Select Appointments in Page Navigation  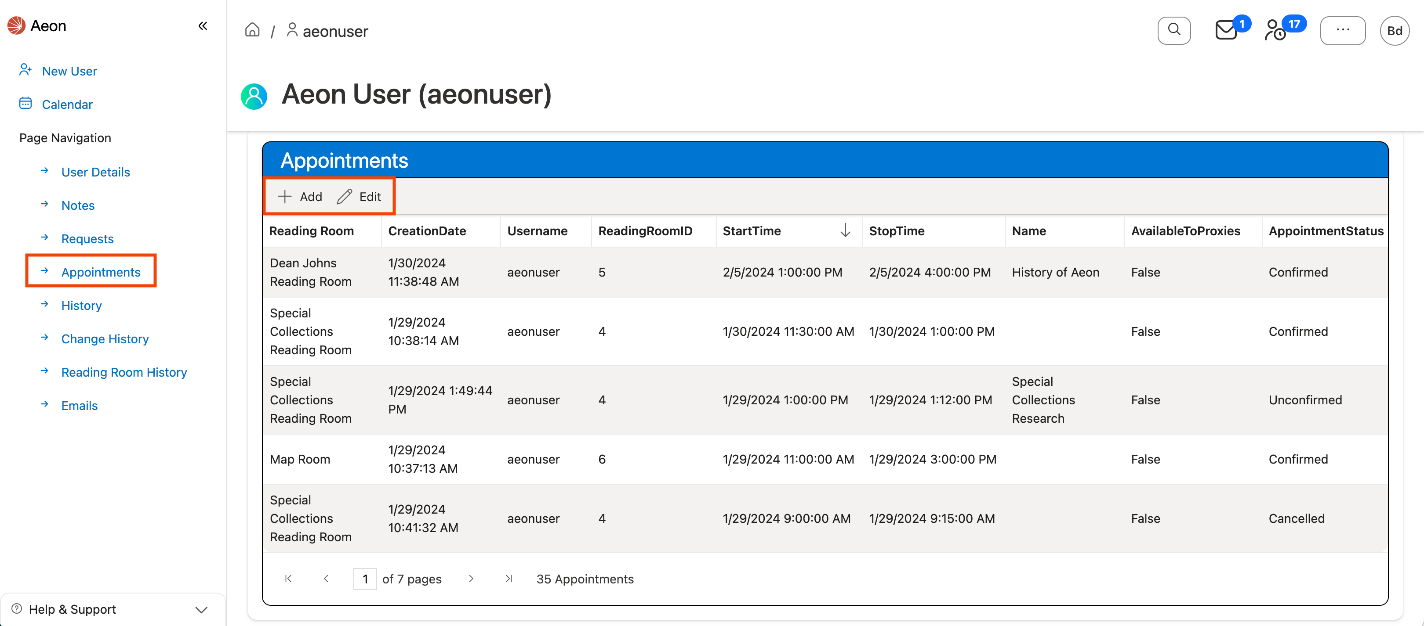click(100, 272)
